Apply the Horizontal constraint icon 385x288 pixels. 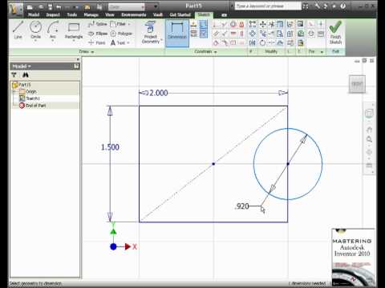click(x=233, y=34)
